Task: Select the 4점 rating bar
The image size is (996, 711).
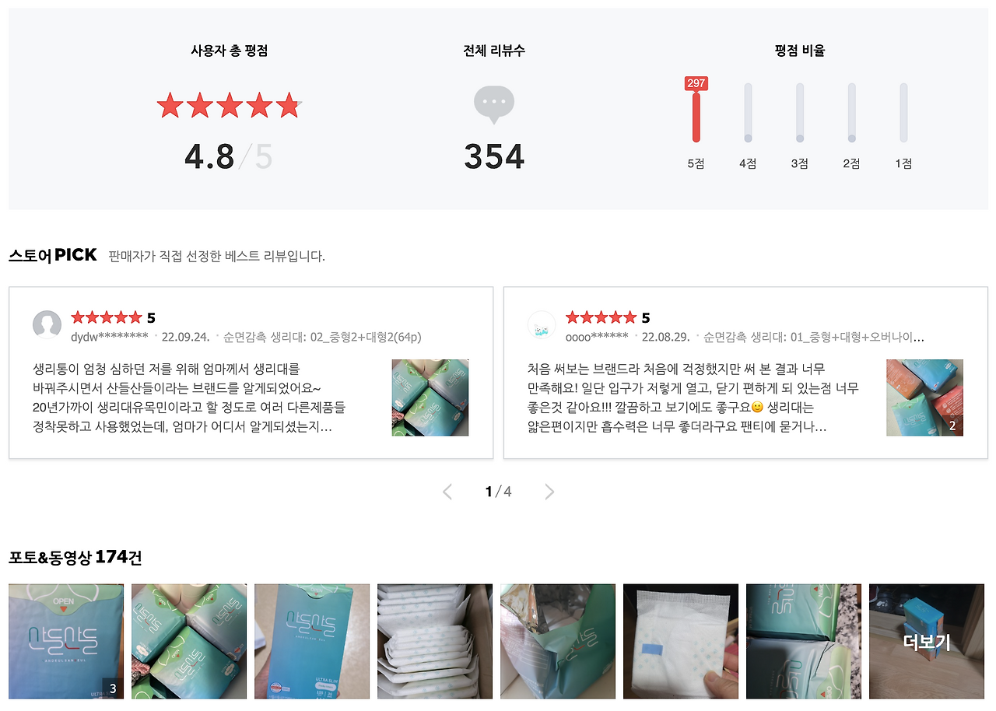Action: [x=748, y=113]
